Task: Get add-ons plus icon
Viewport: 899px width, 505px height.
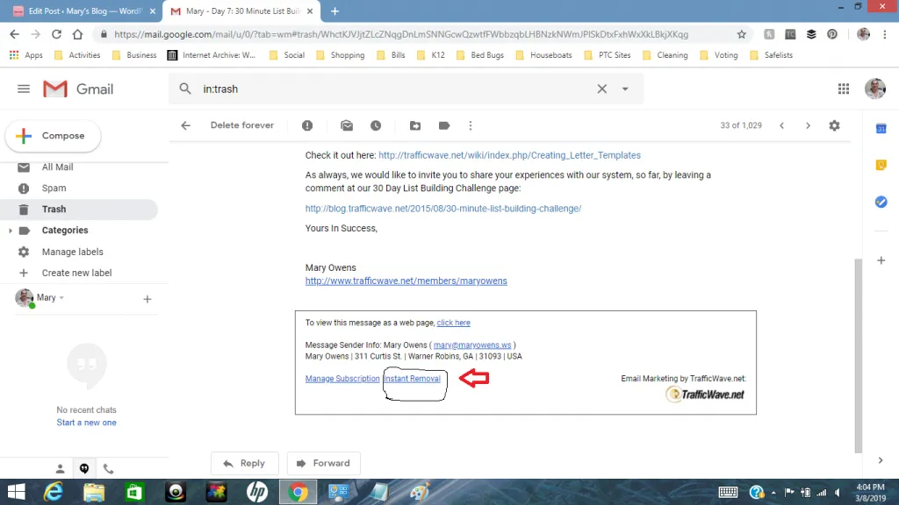Action: [881, 260]
